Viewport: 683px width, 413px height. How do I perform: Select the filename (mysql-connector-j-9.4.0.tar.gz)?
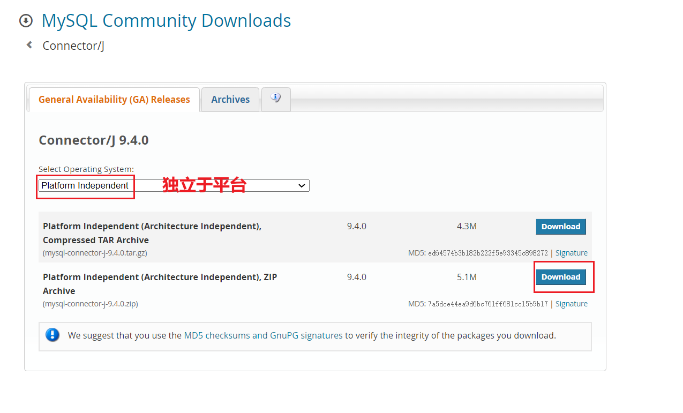tap(95, 253)
